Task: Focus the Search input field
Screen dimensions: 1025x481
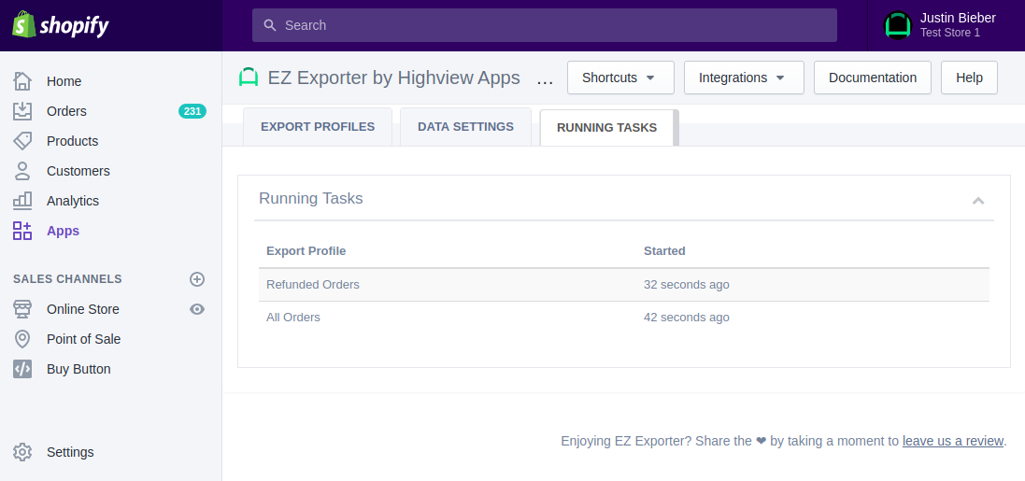Action: (x=544, y=25)
